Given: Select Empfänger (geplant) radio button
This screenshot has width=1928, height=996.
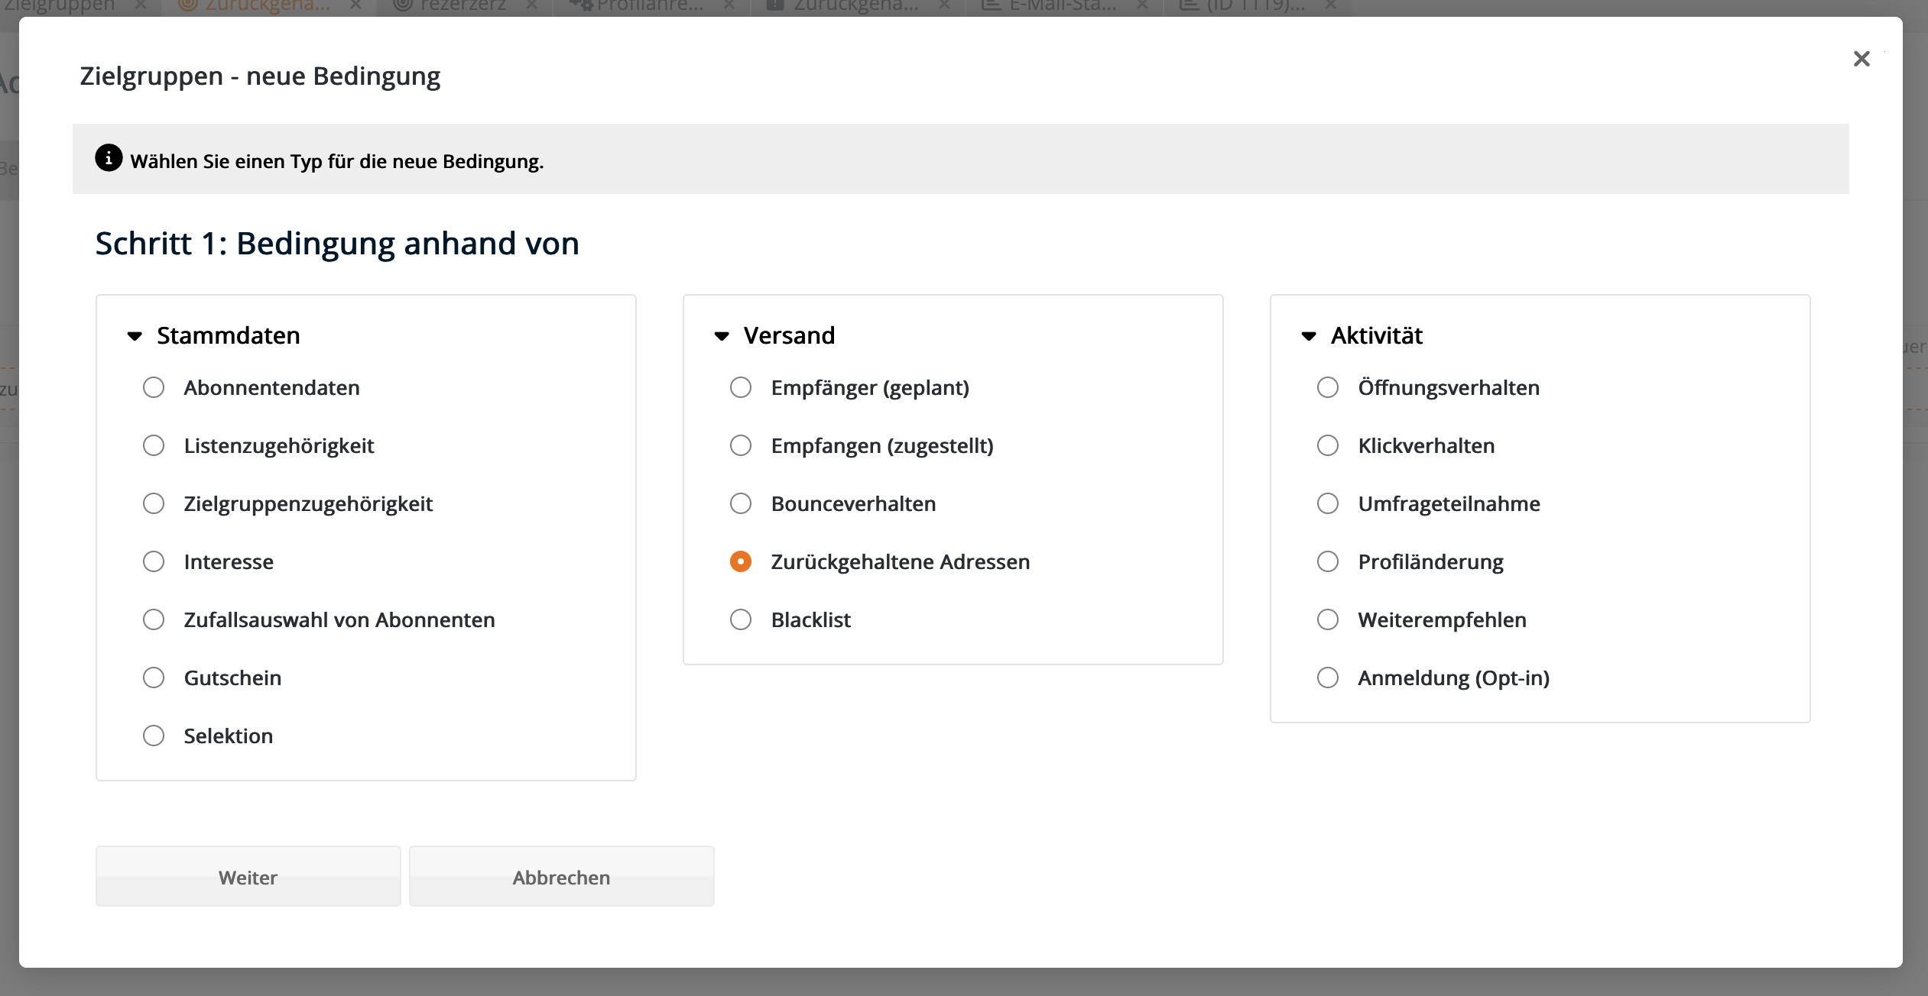Looking at the screenshot, I should (741, 387).
